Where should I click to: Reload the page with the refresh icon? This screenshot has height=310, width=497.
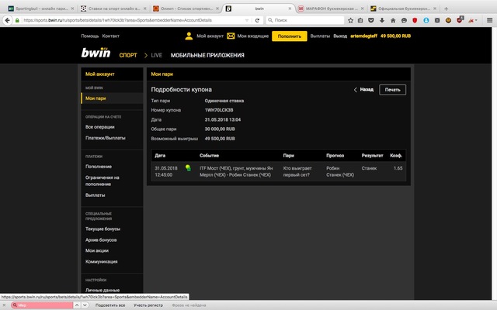257,20
